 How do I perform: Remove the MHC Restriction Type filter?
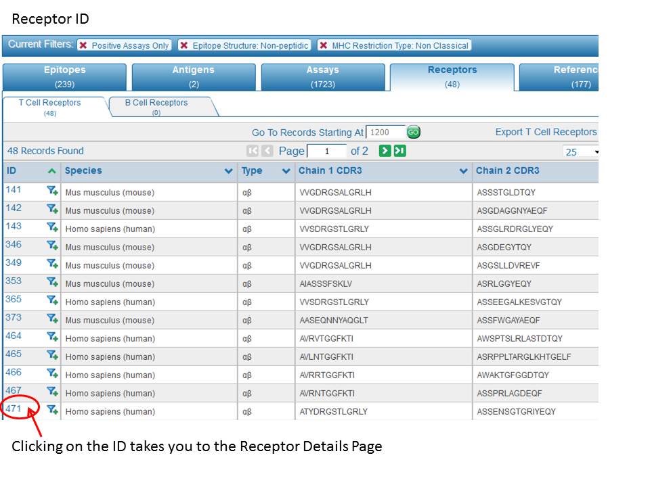(x=324, y=45)
